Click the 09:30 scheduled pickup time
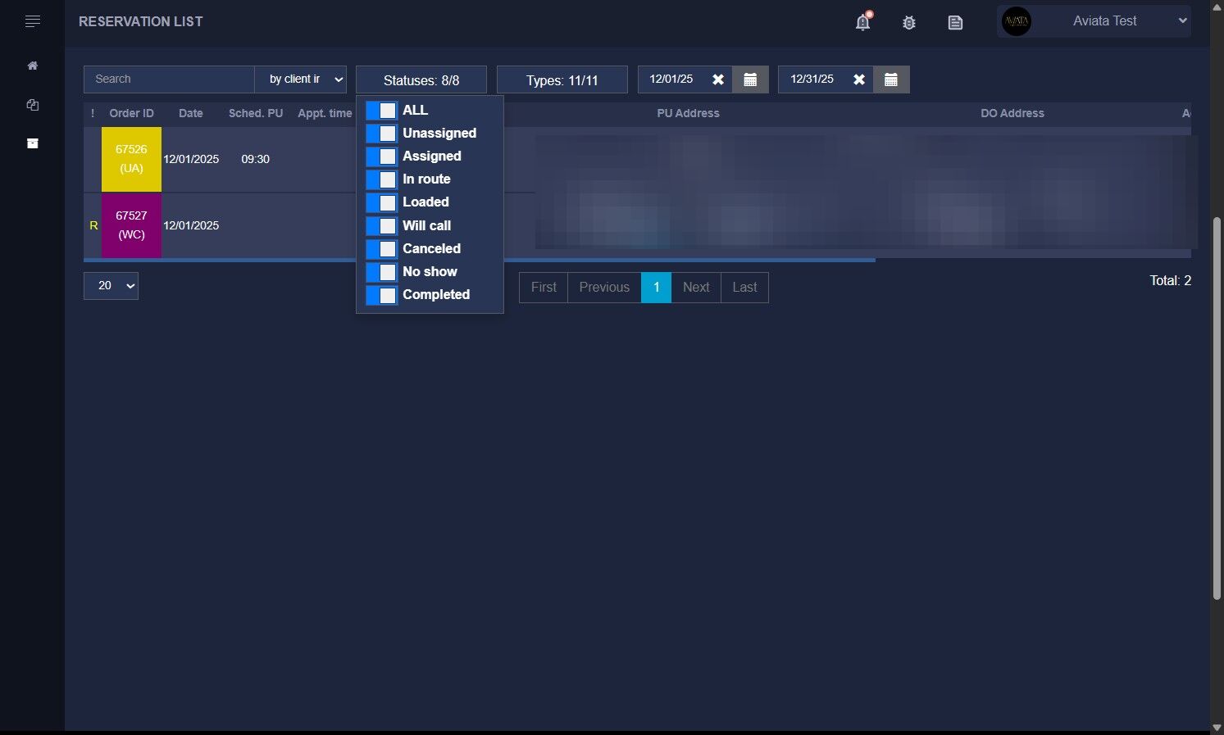The height and width of the screenshot is (735, 1224). point(256,160)
